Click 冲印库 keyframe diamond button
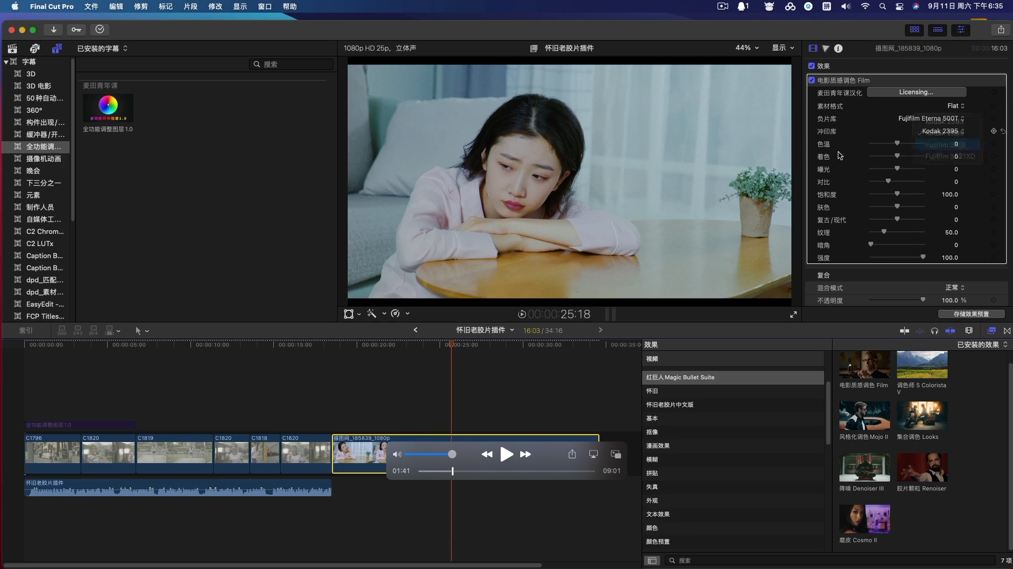Viewport: 1013px width, 569px height. [993, 131]
